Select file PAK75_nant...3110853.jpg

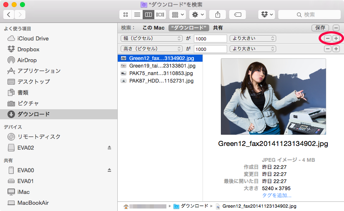pos(160,73)
